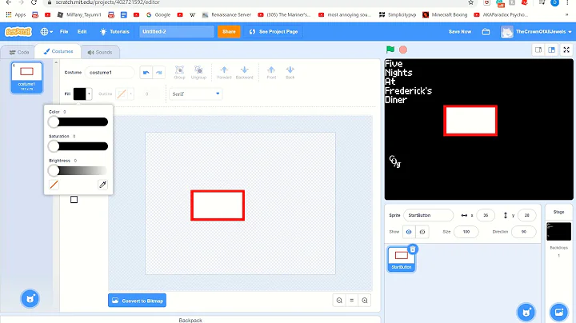This screenshot has width=576, height=323.
Task: Adjust the Brightness slider handle
Action: (x=54, y=170)
